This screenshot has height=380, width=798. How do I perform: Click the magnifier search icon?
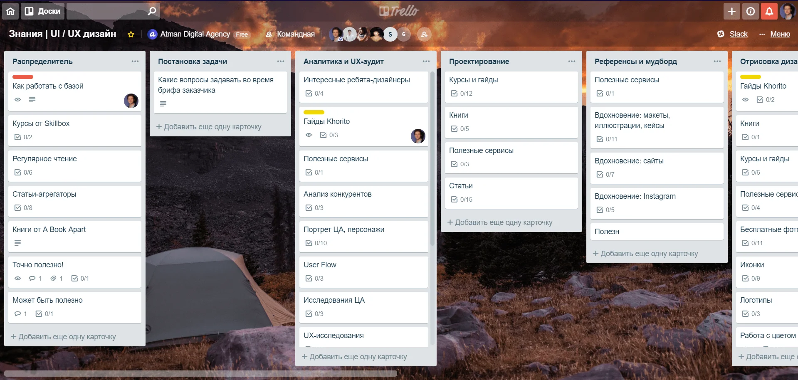(152, 11)
